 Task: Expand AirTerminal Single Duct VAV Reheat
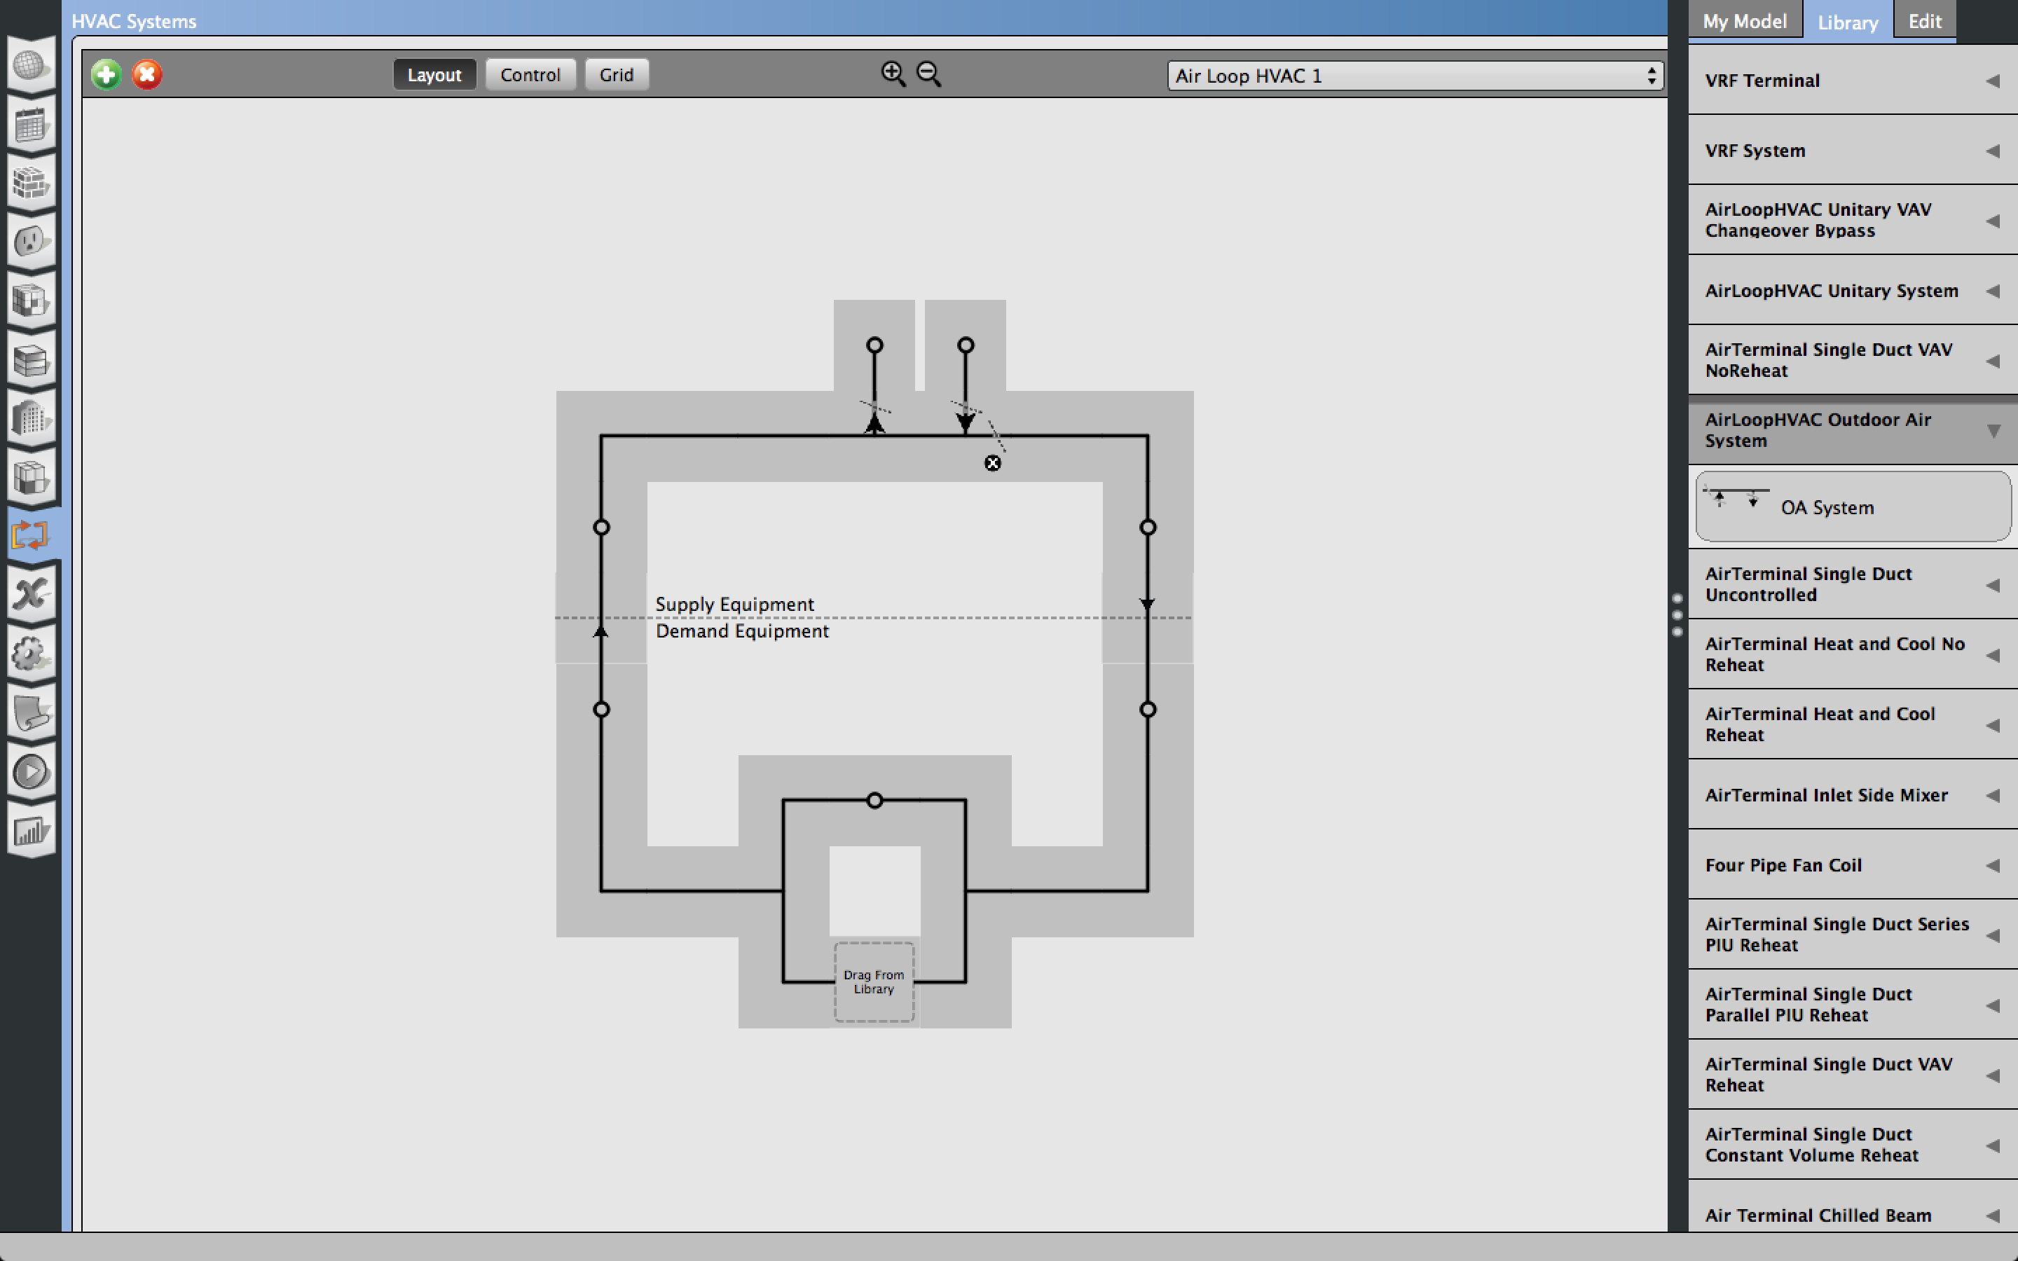(x=1853, y=1075)
